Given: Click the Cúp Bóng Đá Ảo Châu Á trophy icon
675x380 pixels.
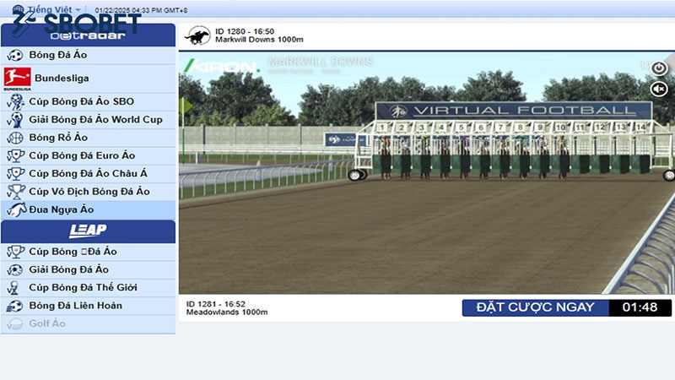Looking at the screenshot, I should pos(15,174).
